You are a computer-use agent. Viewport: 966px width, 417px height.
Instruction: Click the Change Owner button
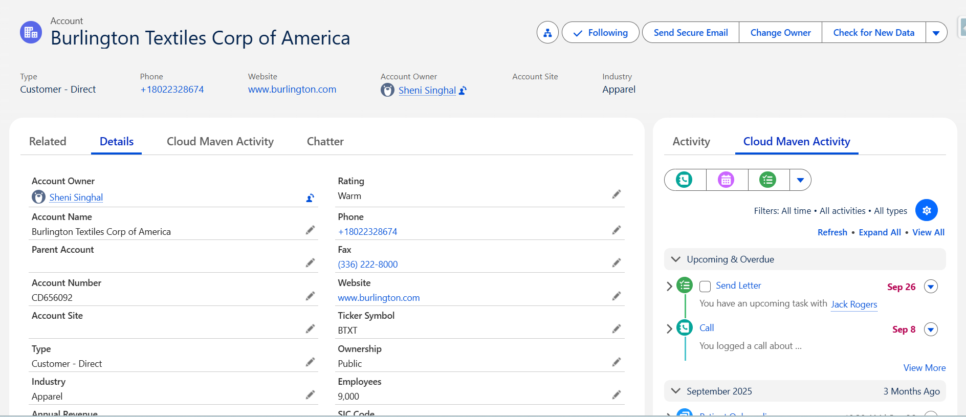tap(781, 33)
